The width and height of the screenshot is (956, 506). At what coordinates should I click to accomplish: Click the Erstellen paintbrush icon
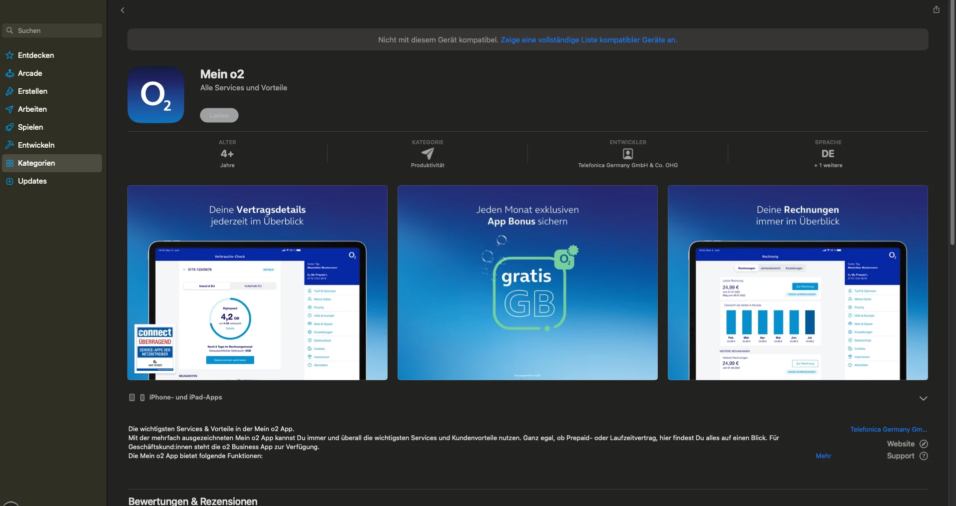click(9, 91)
